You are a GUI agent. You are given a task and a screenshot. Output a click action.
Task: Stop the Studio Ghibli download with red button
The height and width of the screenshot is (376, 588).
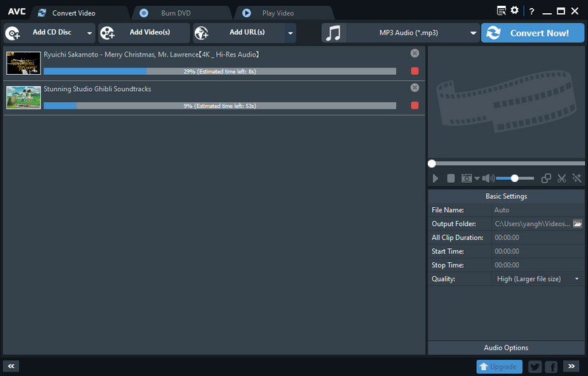click(x=415, y=106)
